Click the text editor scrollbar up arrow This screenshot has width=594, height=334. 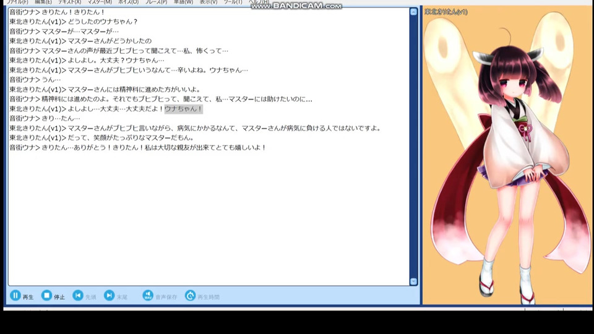pyautogui.click(x=413, y=12)
